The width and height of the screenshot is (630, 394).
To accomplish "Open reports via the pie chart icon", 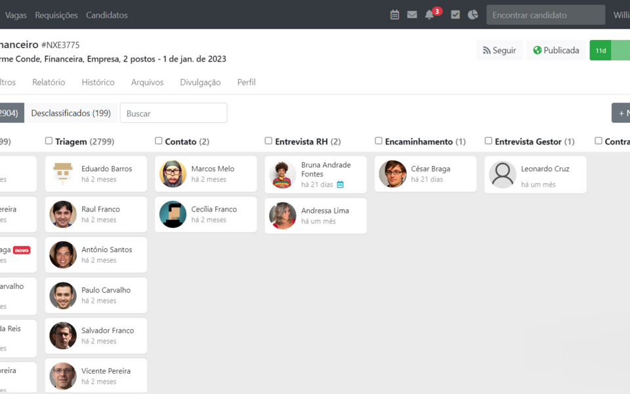I will click(x=472, y=14).
